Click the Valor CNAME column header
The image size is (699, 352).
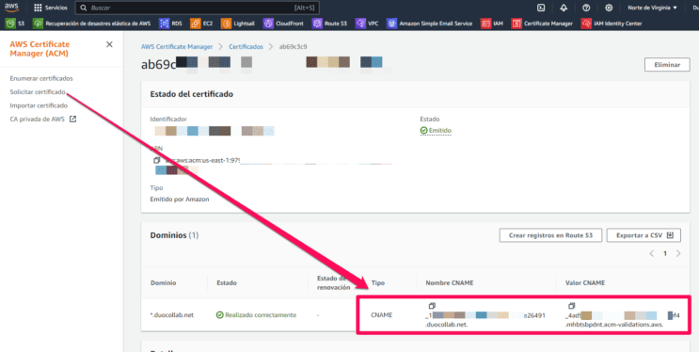click(585, 283)
